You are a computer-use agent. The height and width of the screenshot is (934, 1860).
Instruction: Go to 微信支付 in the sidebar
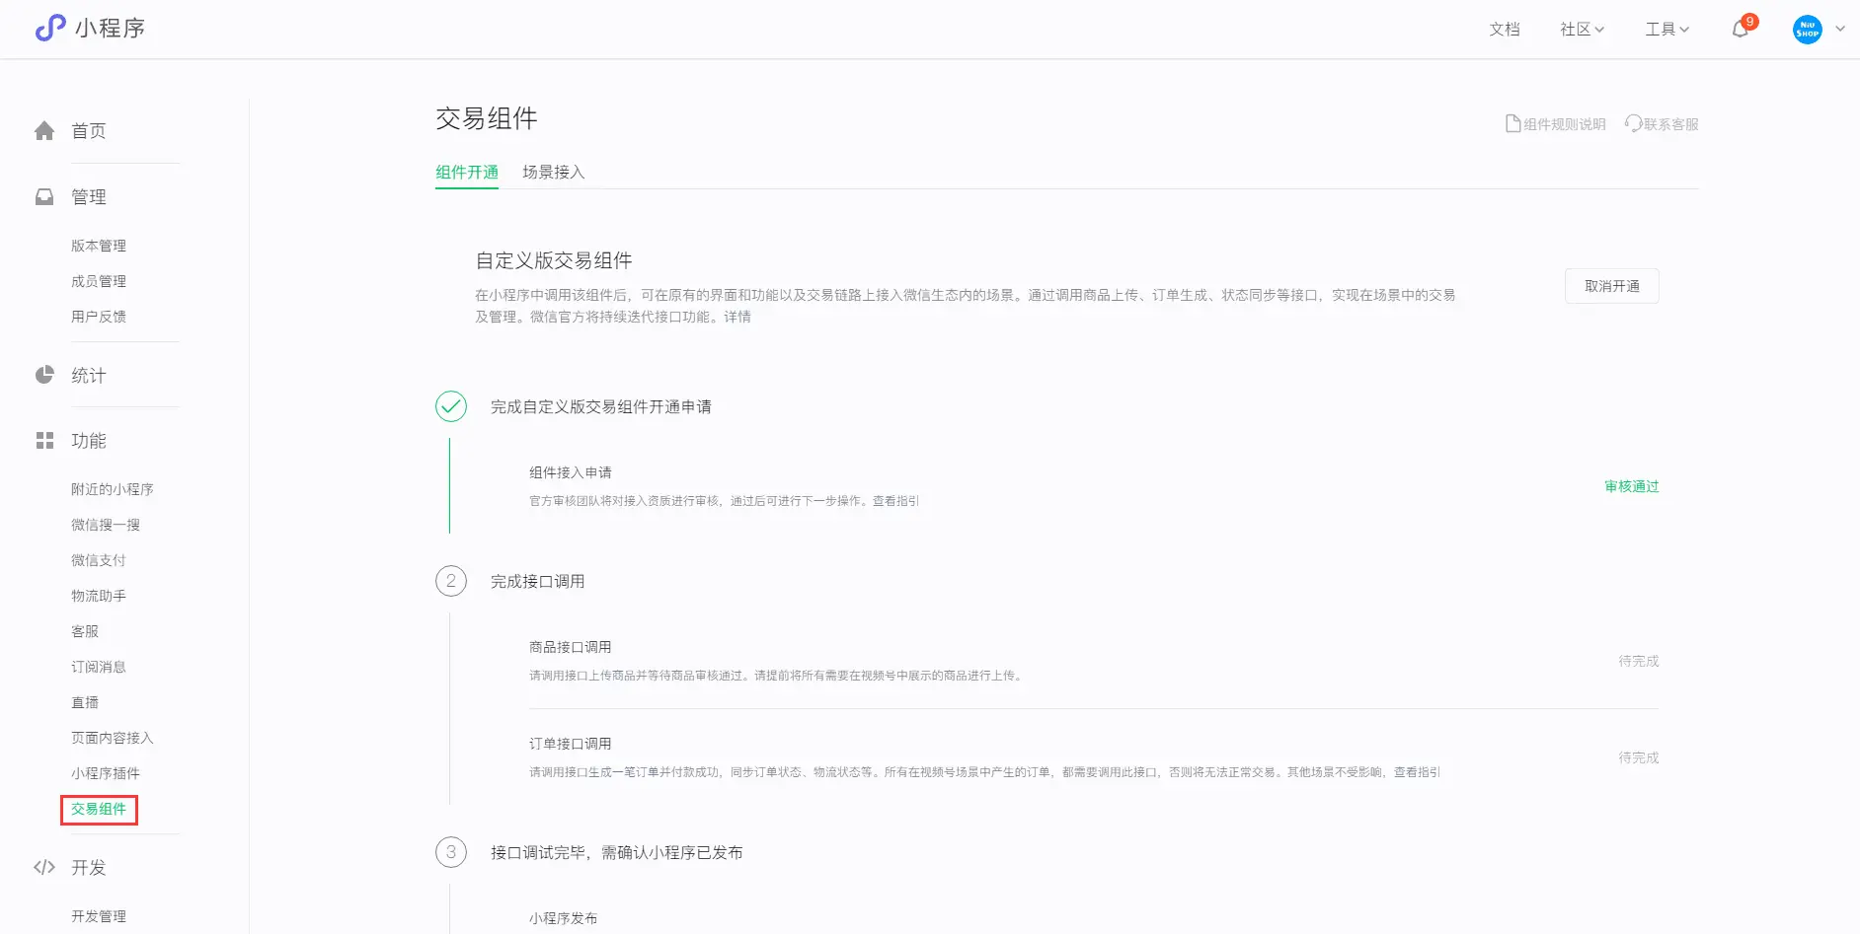pos(99,560)
